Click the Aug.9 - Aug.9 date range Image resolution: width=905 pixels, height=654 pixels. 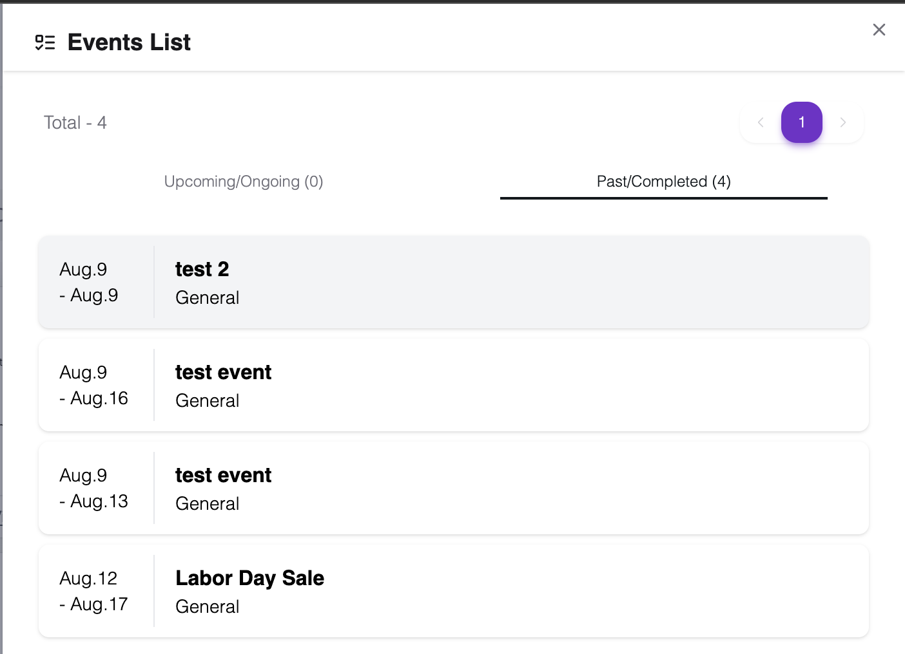[89, 282]
